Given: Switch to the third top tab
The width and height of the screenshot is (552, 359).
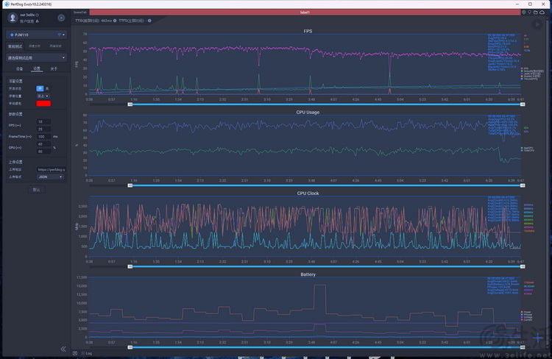Looking at the screenshot, I should click(x=56, y=46).
